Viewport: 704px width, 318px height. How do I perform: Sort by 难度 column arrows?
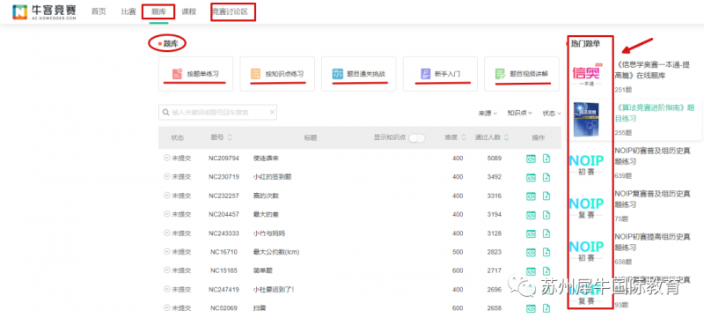pyautogui.click(x=464, y=137)
